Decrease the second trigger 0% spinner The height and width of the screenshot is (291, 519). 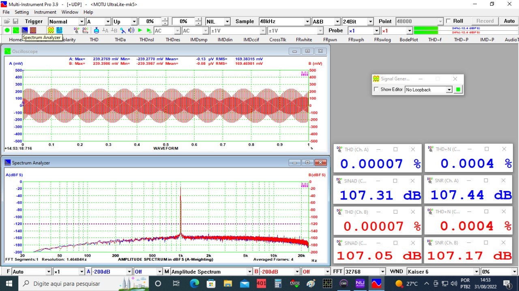coord(198,23)
